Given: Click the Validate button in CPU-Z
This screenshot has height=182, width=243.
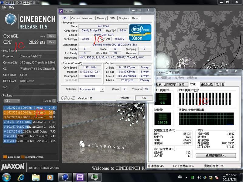Looking at the screenshot, I should [125, 98].
